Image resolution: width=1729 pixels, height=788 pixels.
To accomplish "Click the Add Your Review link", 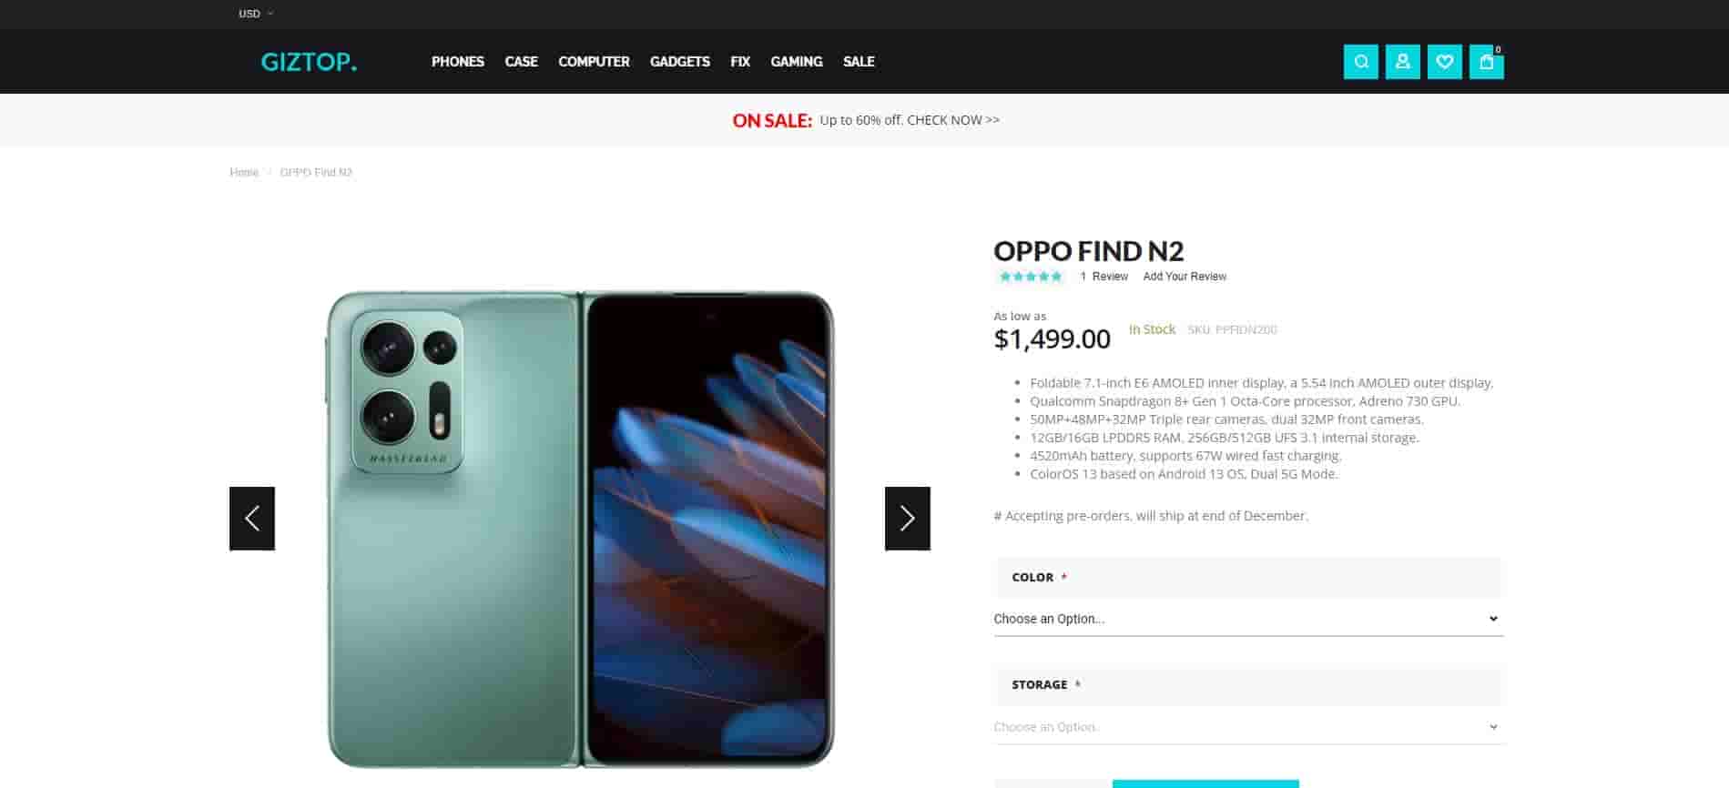I will tap(1185, 277).
